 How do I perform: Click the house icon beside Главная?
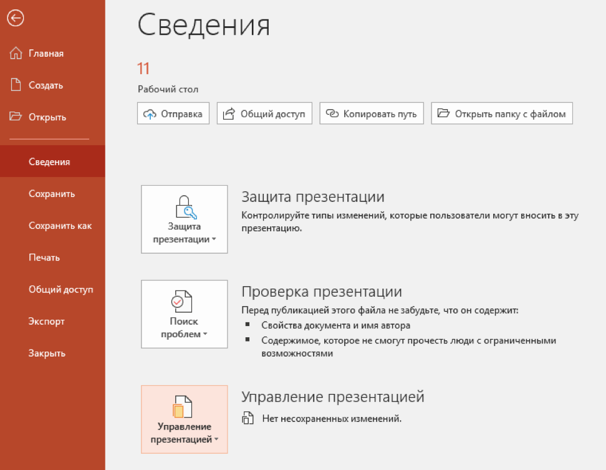[16, 53]
